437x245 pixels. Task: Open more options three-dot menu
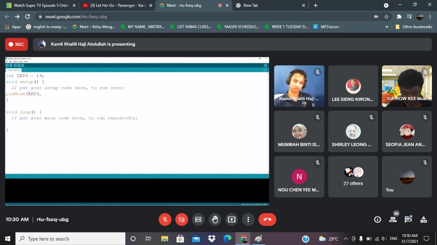(x=248, y=220)
